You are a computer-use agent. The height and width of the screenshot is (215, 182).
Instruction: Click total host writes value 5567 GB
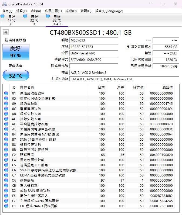[166, 47]
